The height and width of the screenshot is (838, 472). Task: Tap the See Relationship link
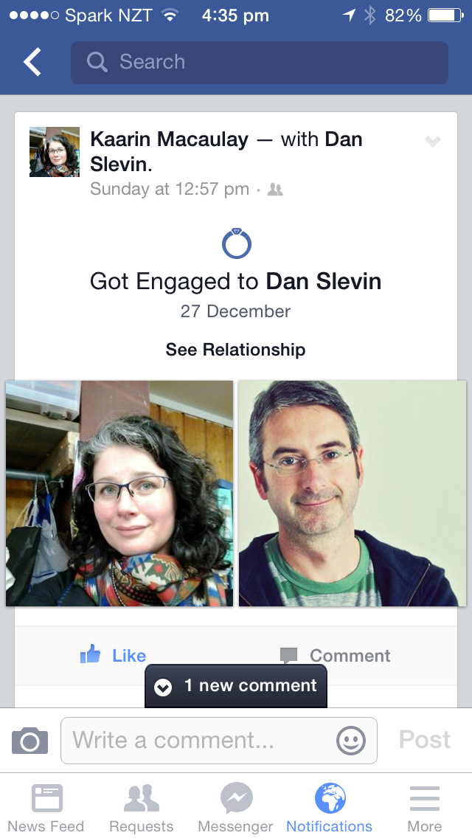tap(236, 350)
